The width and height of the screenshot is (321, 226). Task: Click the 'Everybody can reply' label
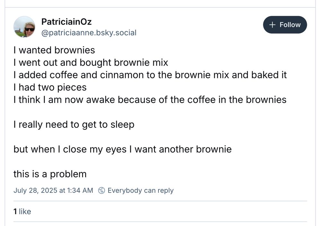pyautogui.click(x=141, y=190)
